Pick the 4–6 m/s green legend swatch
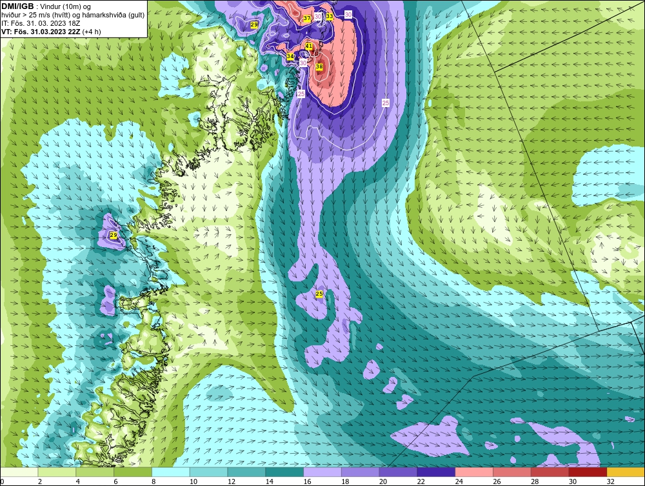Screen dimensions: 645x486 tap(95, 472)
